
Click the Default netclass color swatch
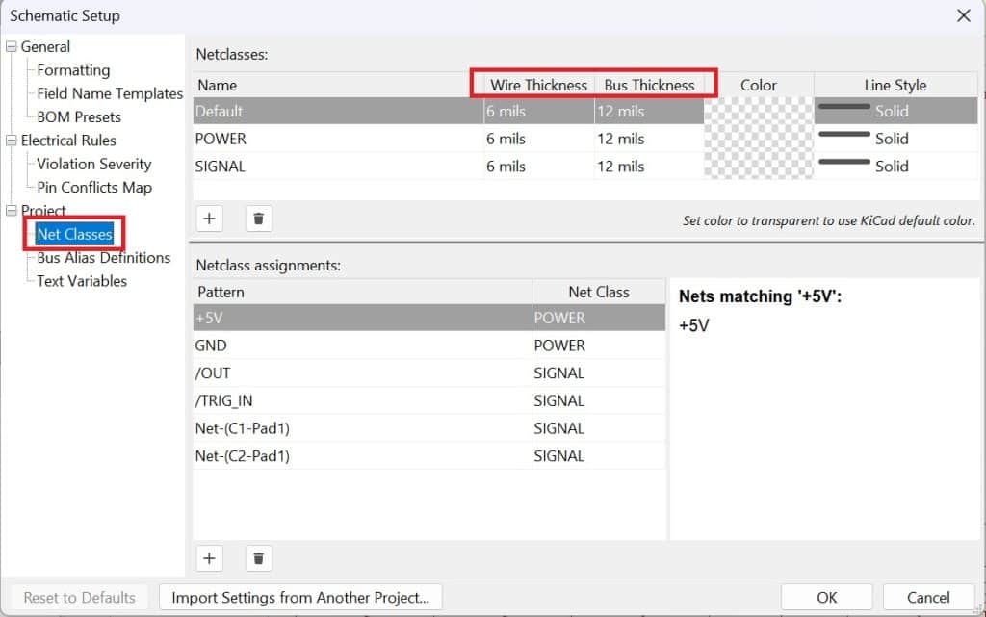759,111
